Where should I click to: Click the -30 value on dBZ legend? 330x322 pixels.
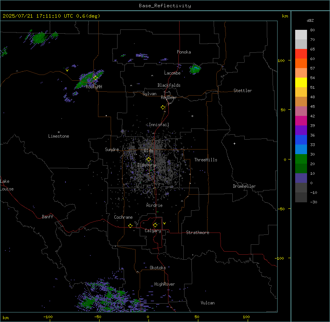(314, 202)
